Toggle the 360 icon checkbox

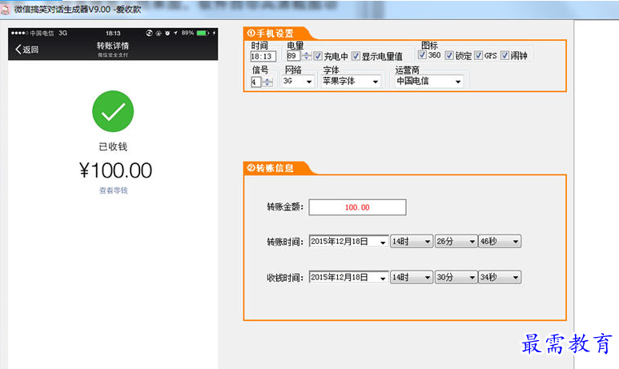tap(422, 55)
